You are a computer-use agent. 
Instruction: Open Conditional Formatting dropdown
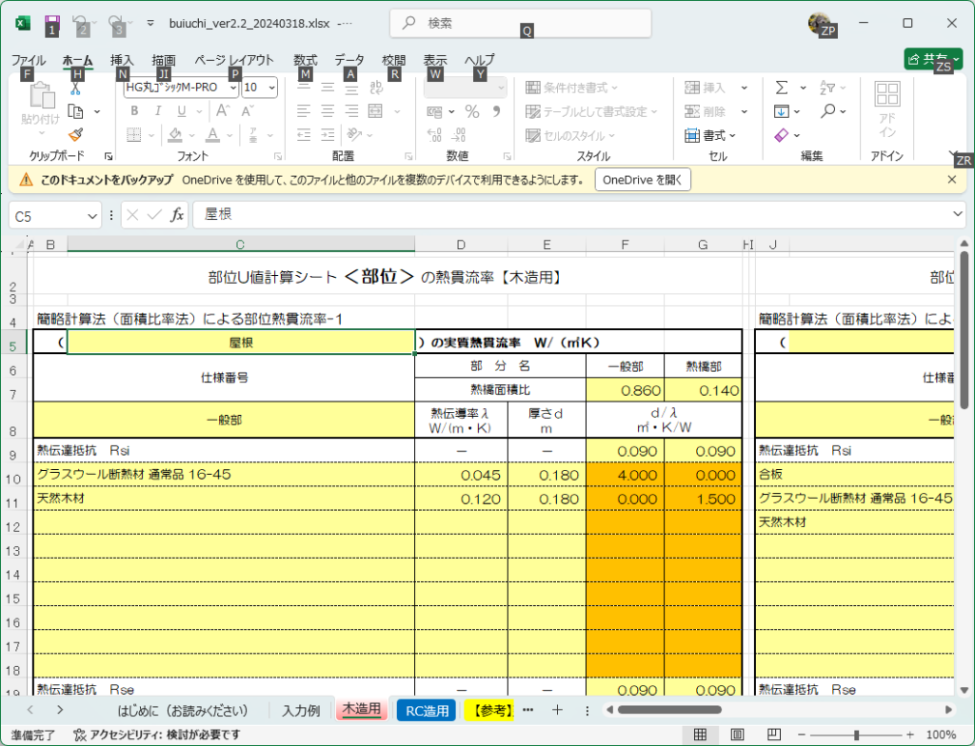[572, 88]
